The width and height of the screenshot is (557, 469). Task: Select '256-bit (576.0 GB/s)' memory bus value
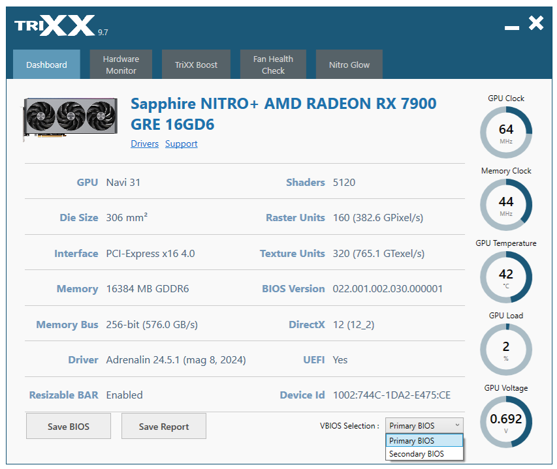(151, 325)
